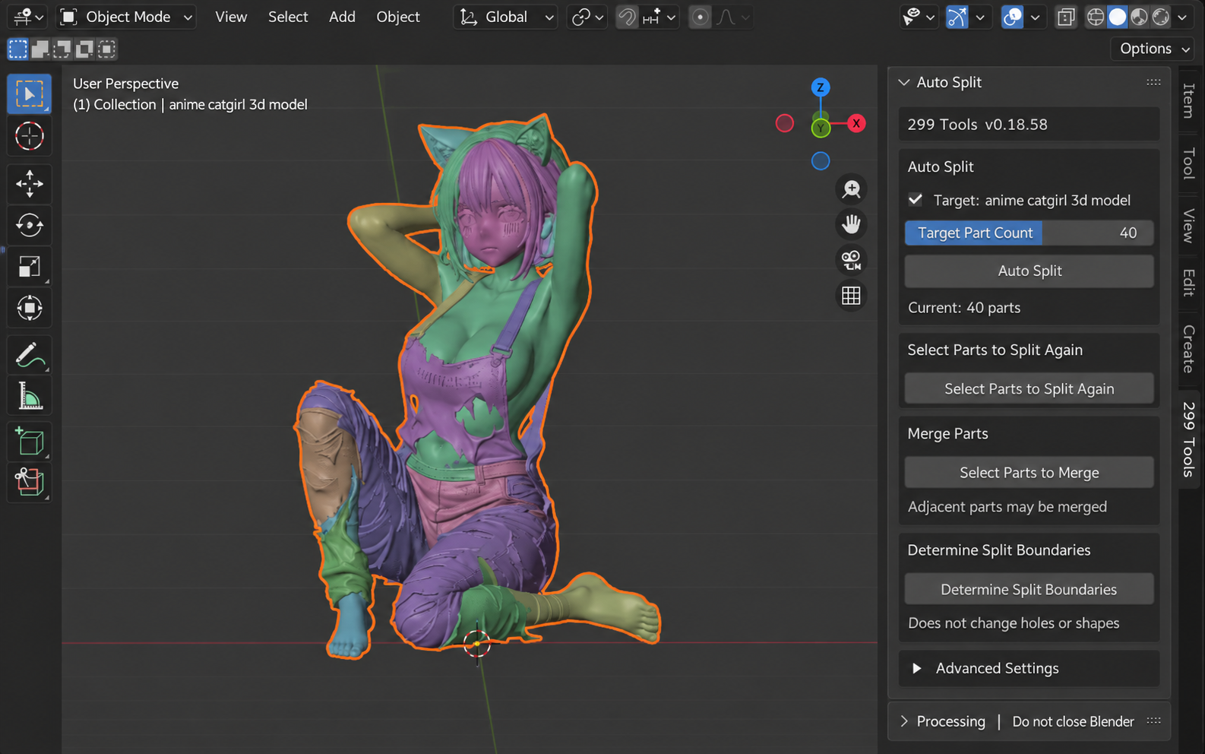
Task: Click the 299 Tools v0.18.58 label
Action: point(977,124)
